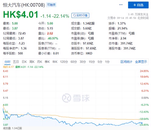Open 区间统计 range statistics link
Viewport: 152px width, 130px height.
(126, 62)
